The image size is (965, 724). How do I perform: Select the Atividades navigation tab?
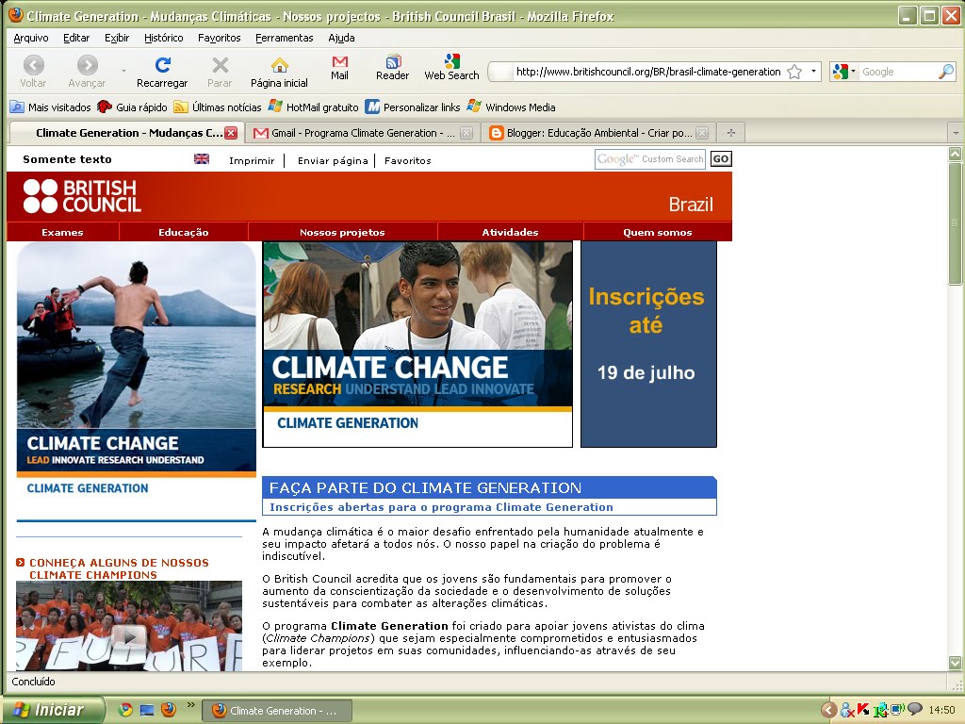coord(510,232)
